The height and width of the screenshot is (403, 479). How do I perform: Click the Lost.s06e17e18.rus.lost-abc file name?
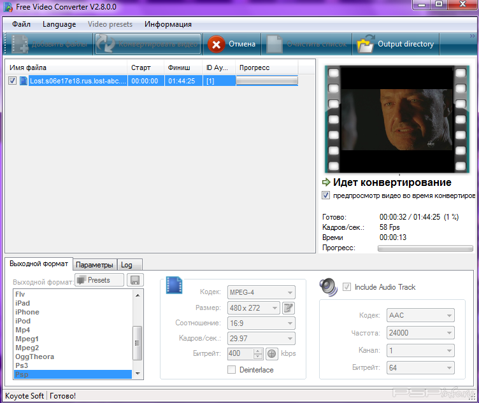pos(78,81)
